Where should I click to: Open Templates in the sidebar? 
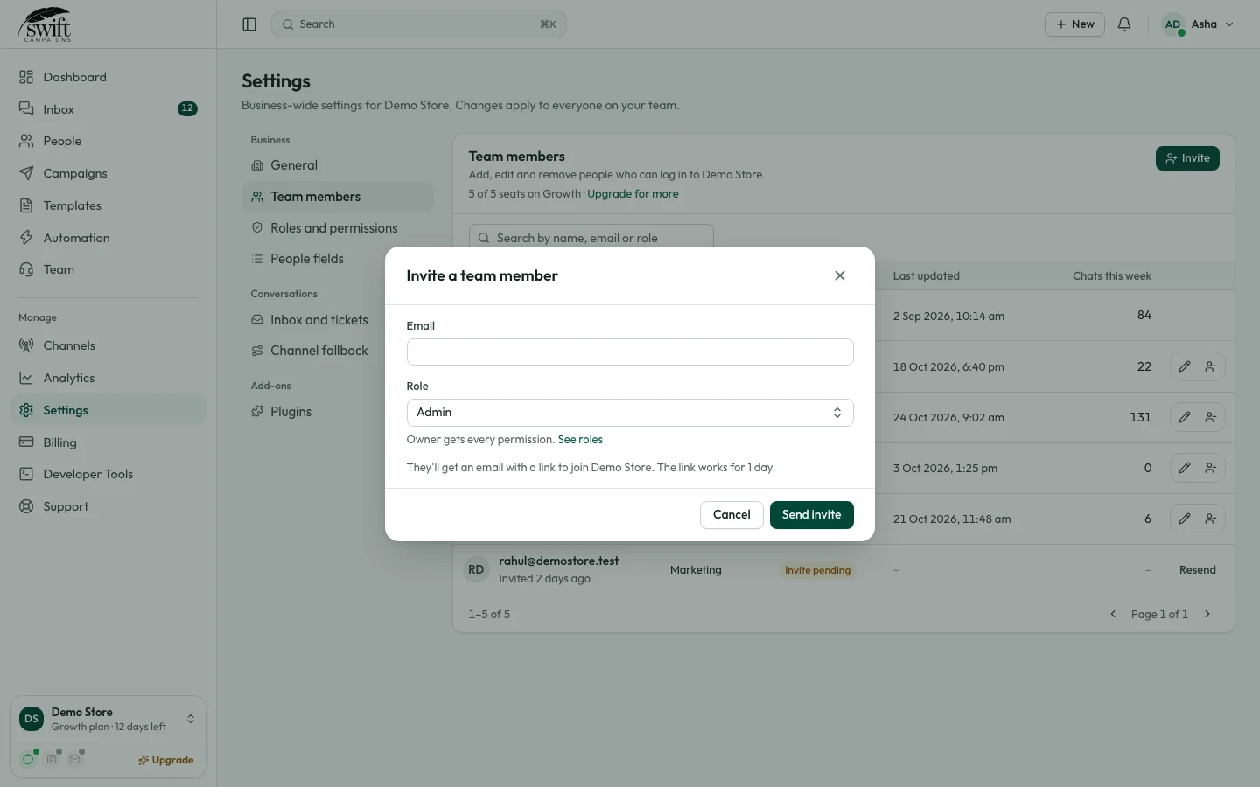point(108,205)
